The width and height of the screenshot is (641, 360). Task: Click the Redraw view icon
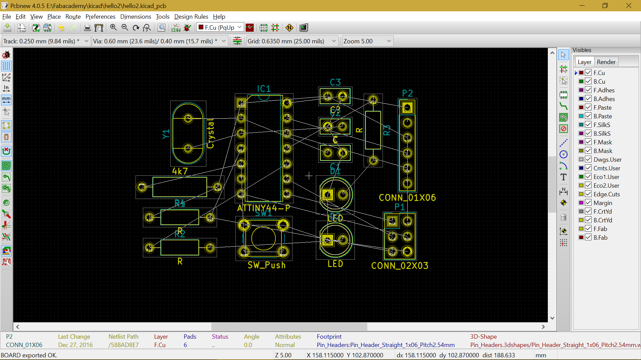[136, 28]
